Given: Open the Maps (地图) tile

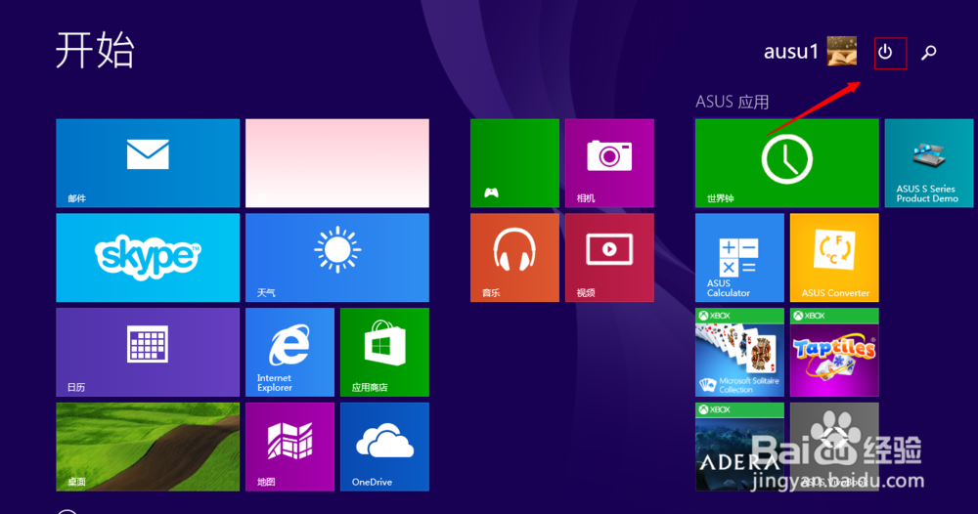Looking at the screenshot, I should [x=290, y=447].
